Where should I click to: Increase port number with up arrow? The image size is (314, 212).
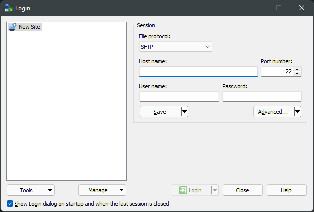pyautogui.click(x=297, y=69)
